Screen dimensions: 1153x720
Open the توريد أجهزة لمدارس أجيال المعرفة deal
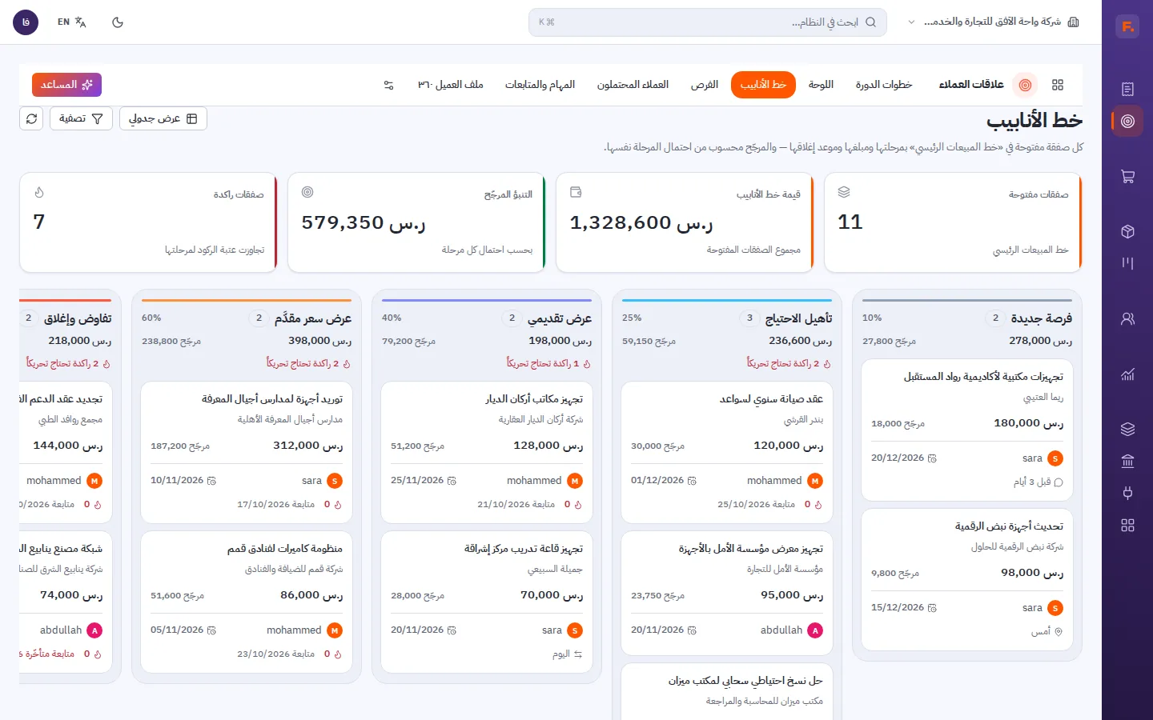(x=247, y=453)
